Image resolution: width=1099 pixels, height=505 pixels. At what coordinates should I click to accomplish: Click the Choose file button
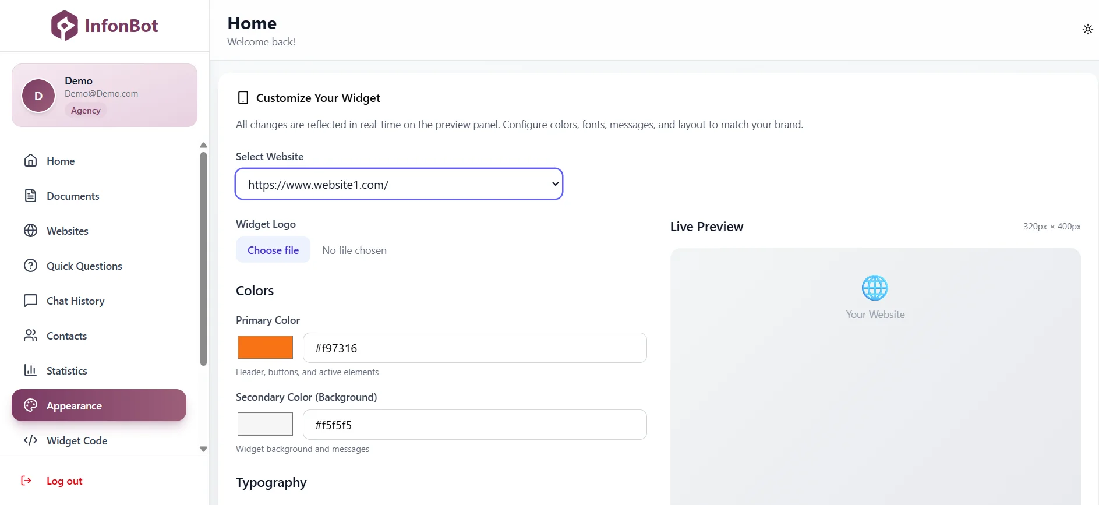coord(273,250)
